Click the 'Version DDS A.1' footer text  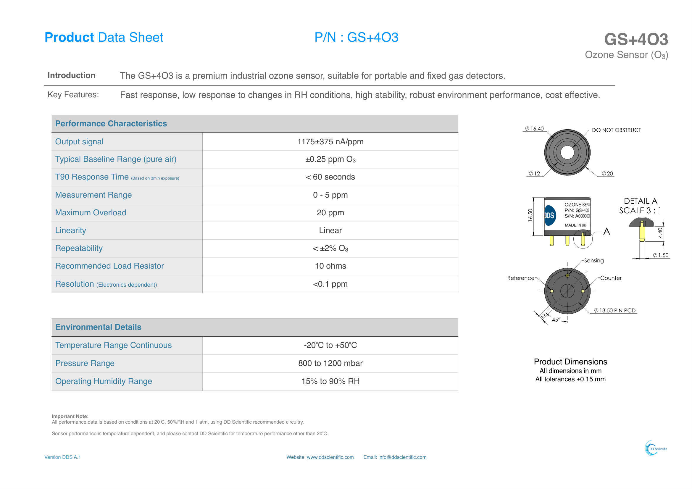[x=63, y=457]
